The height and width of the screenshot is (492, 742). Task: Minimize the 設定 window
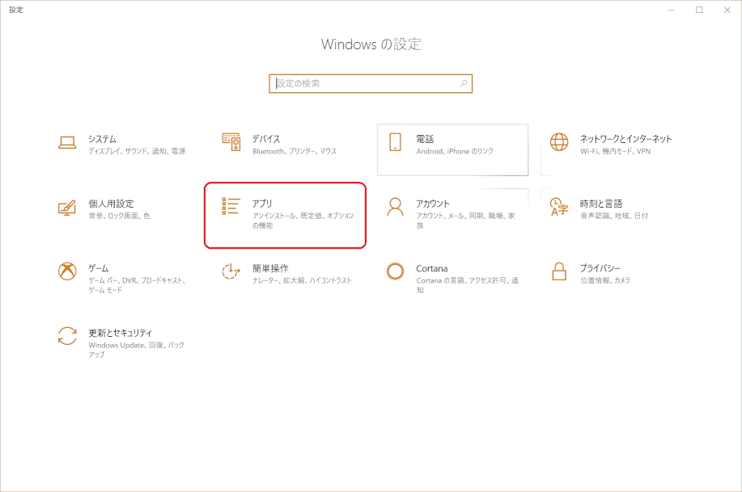[671, 10]
